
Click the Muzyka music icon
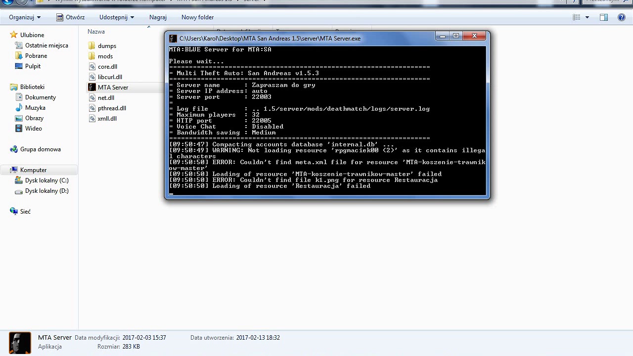click(19, 107)
